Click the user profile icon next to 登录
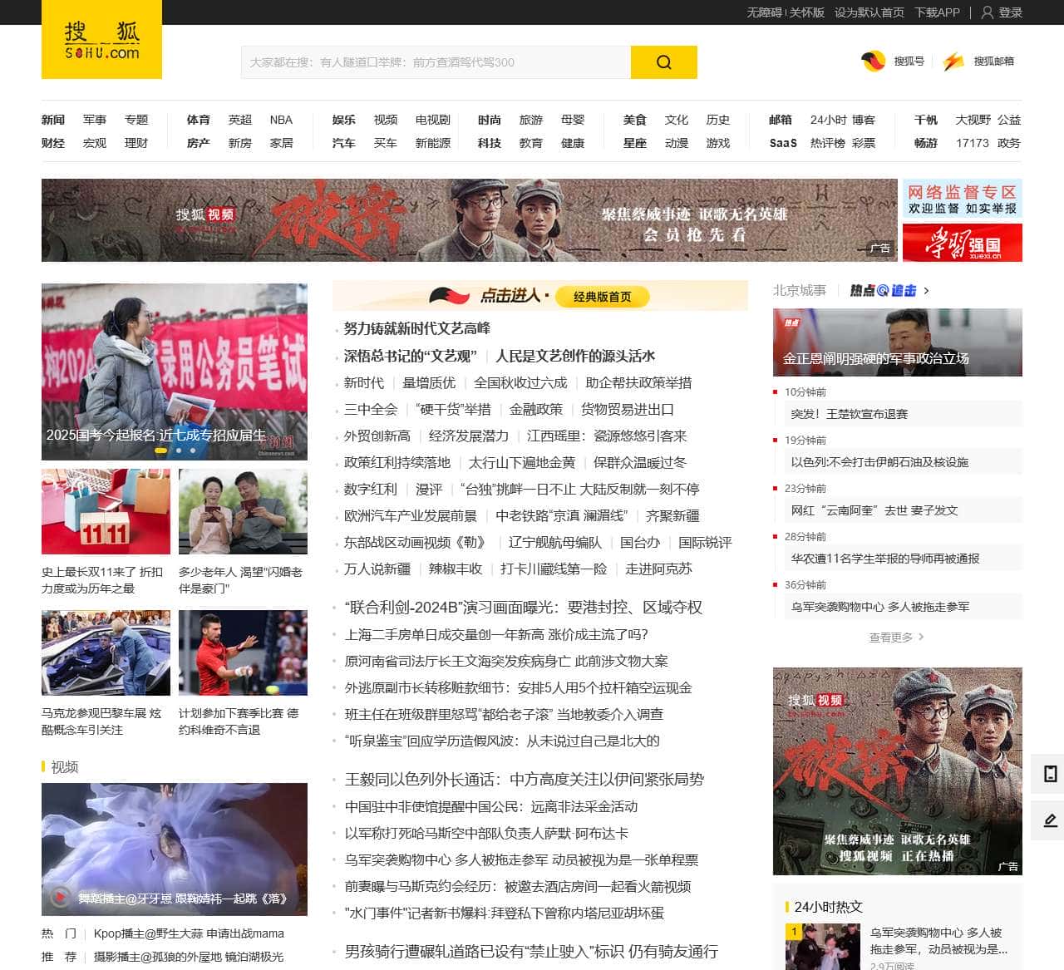 pos(986,12)
